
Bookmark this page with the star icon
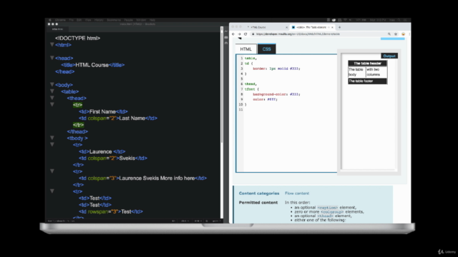tap(396, 34)
